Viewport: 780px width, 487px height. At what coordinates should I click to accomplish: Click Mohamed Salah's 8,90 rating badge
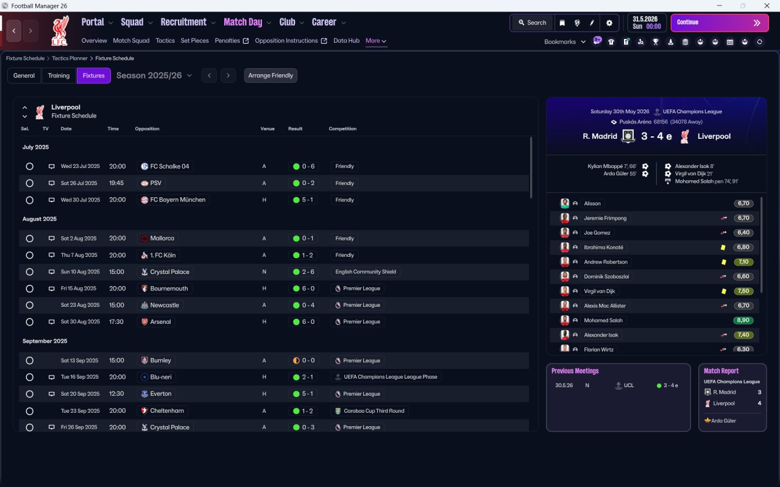click(743, 320)
